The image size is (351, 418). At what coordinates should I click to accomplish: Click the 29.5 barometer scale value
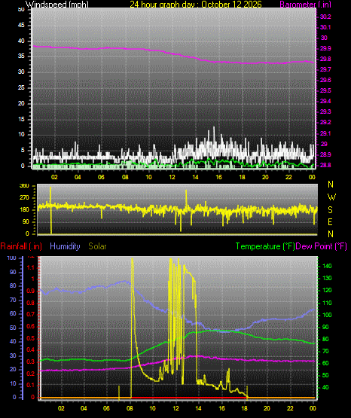point(325,90)
